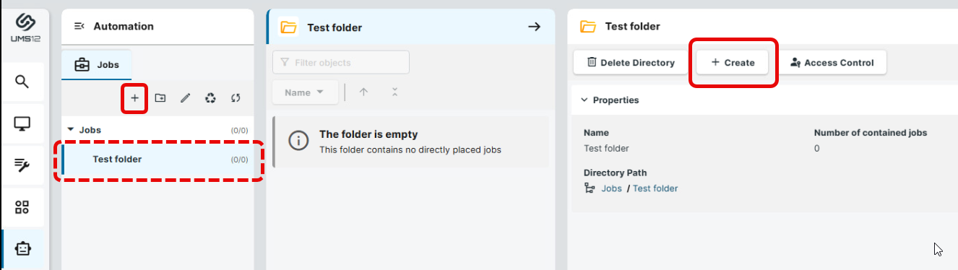The image size is (958, 270).
Task: Click the collapse-all arrows icon
Action: [394, 92]
